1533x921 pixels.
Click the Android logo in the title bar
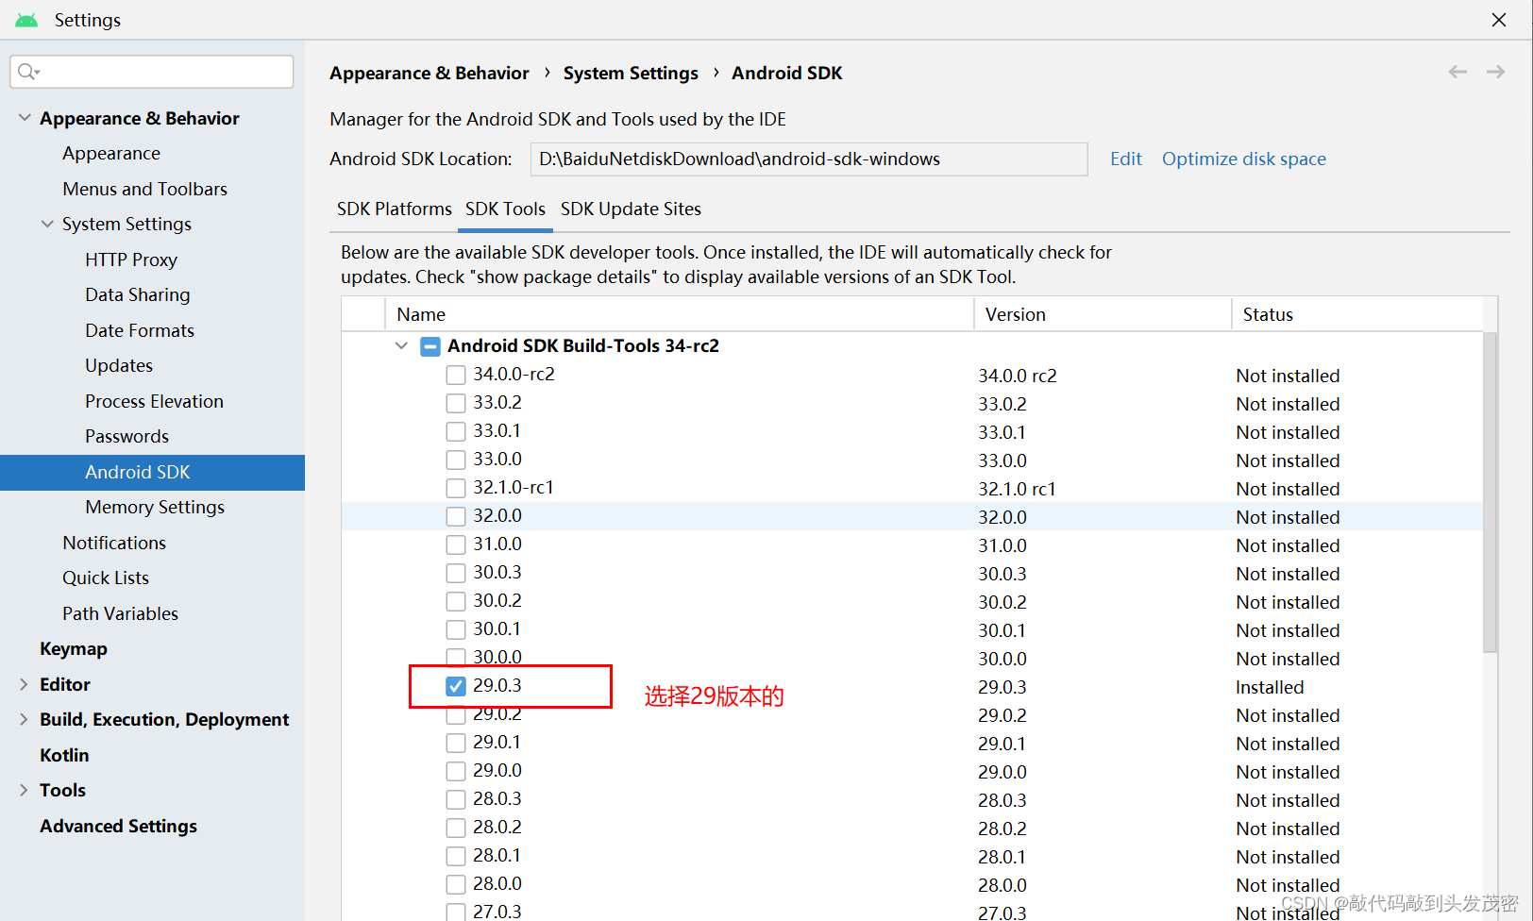point(26,20)
